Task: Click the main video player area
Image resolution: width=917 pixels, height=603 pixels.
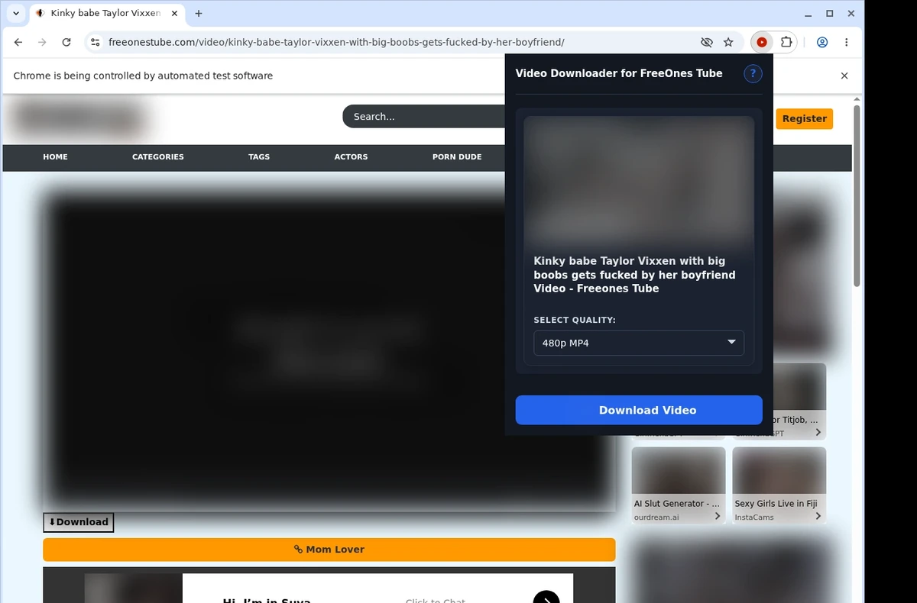Action: 329,351
